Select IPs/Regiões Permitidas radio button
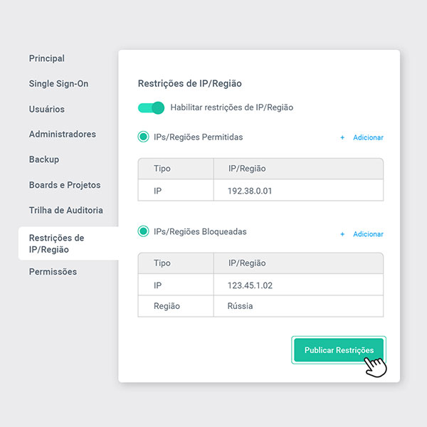This screenshot has width=427, height=427. pos(143,137)
